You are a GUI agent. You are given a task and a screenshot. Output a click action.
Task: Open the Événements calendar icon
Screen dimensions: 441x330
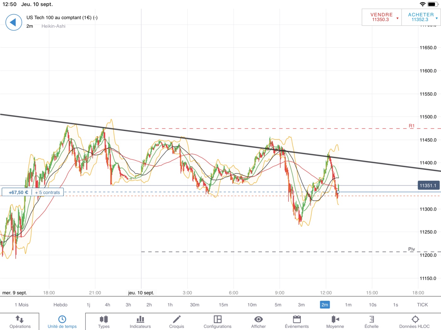click(297, 319)
